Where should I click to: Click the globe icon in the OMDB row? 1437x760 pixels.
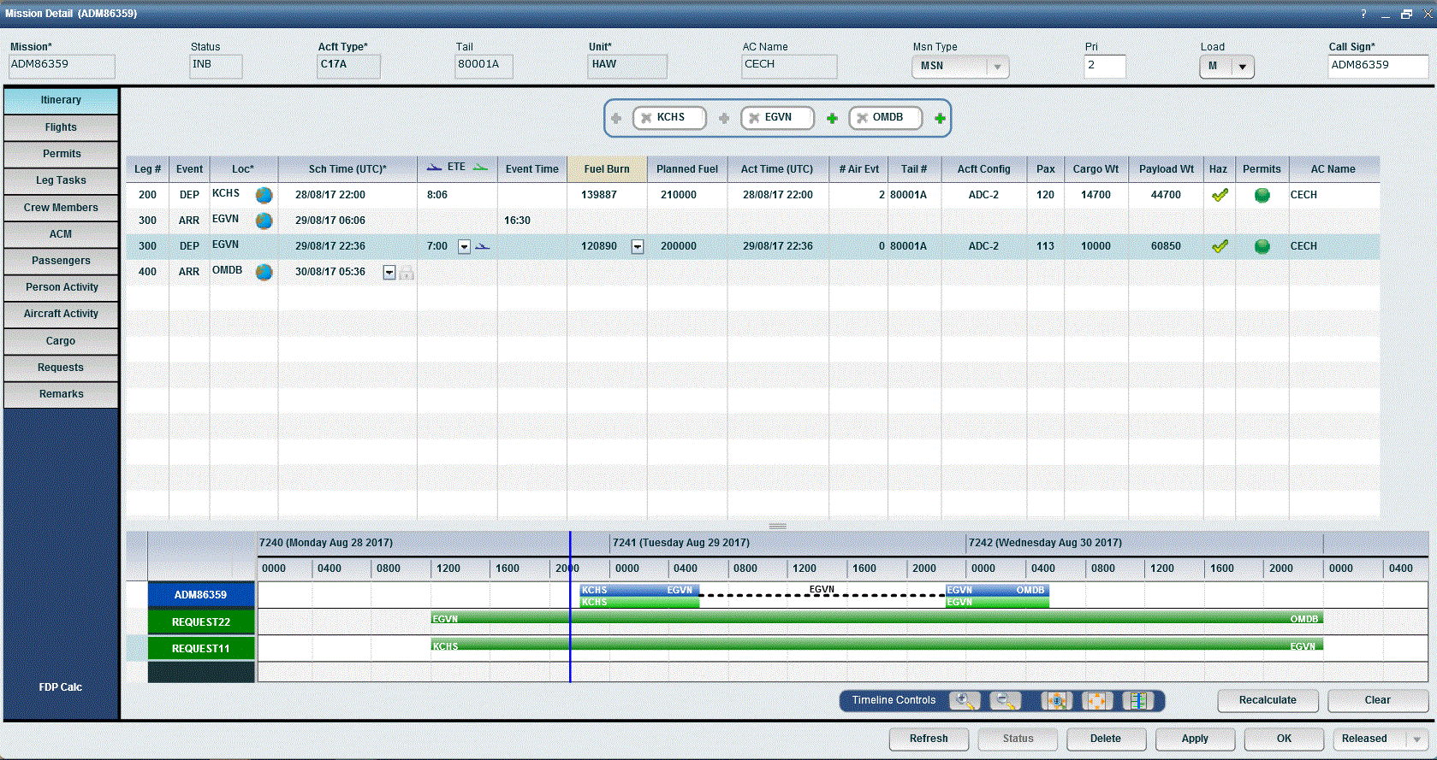pos(264,272)
